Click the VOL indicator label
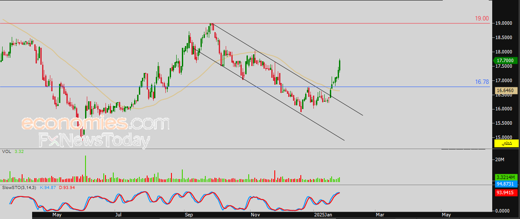The image size is (520, 219). pos(6,151)
